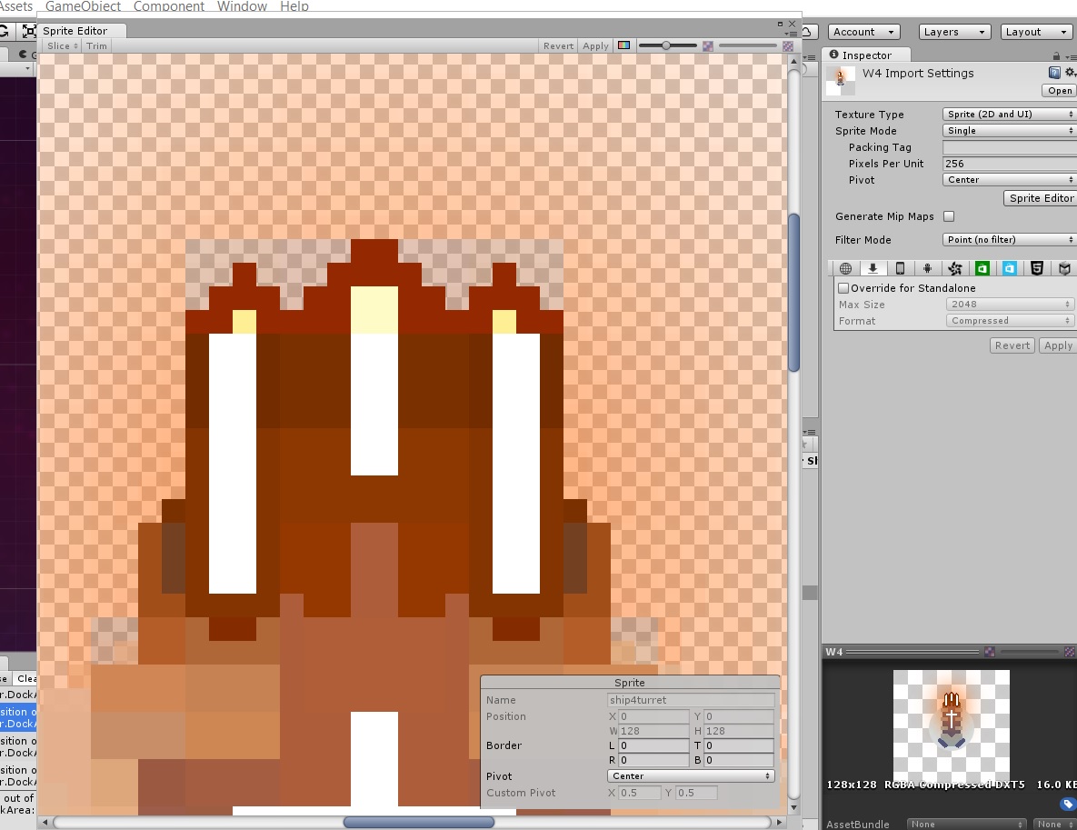
Task: Select the Standalone download-arrow platform icon
Action: click(x=873, y=267)
